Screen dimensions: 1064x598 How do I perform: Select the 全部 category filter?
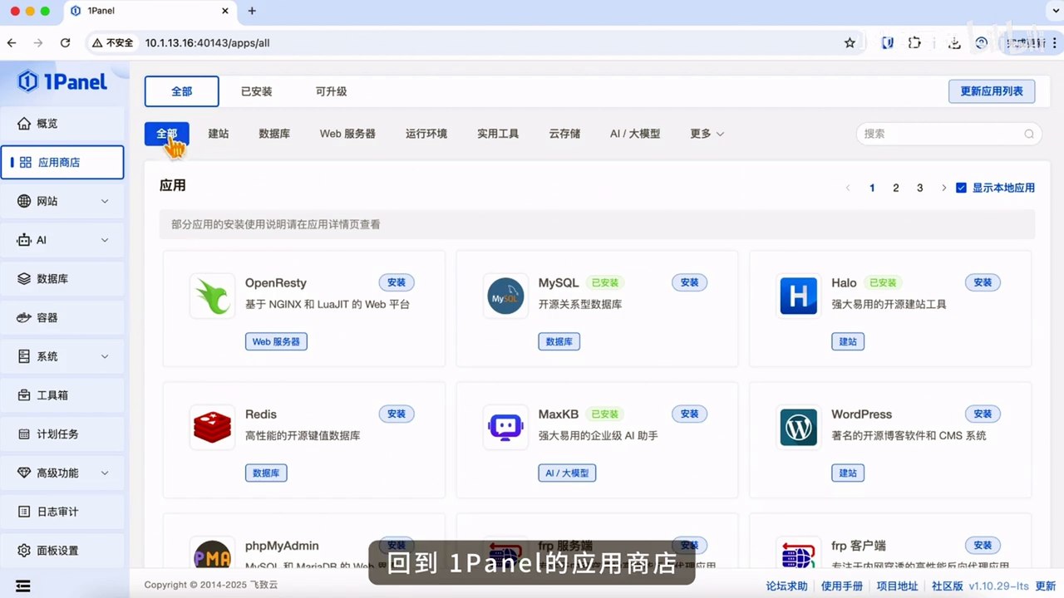pyautogui.click(x=167, y=134)
